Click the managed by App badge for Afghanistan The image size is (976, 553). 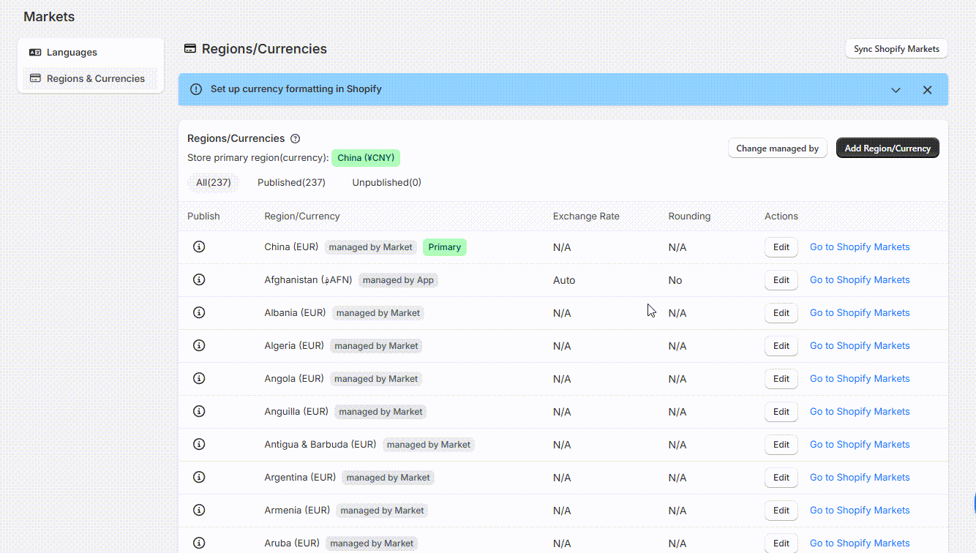point(398,280)
